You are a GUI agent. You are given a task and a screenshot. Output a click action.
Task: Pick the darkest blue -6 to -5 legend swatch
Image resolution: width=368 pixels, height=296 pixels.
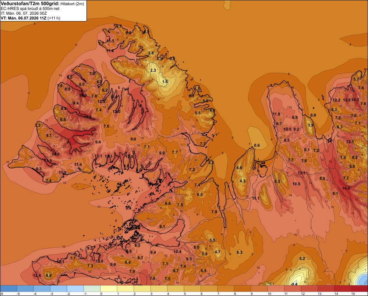(8, 289)
